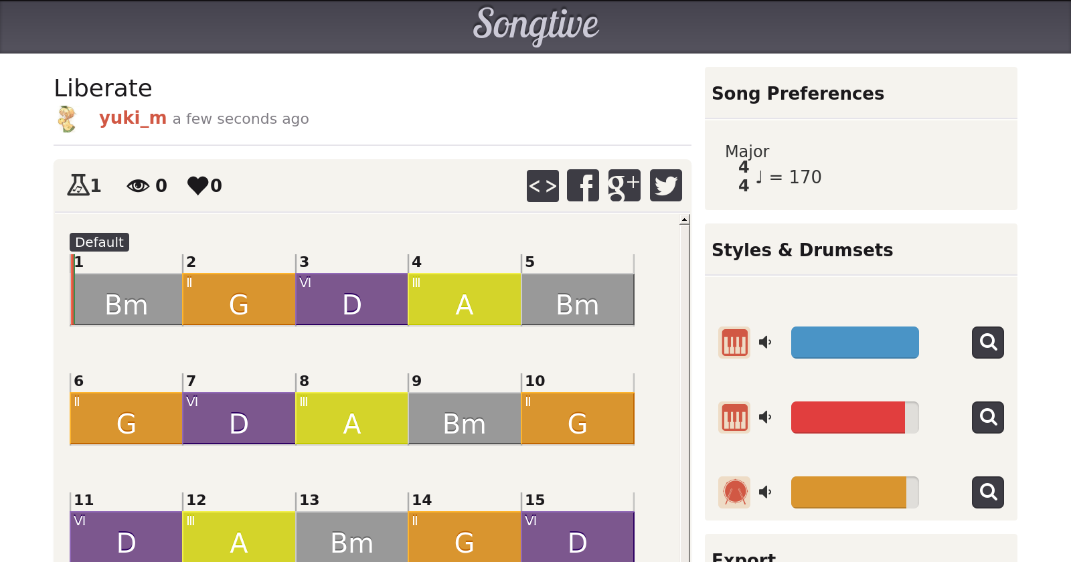Browse styles for the red track
The width and height of the screenshot is (1071, 562).
coord(987,417)
